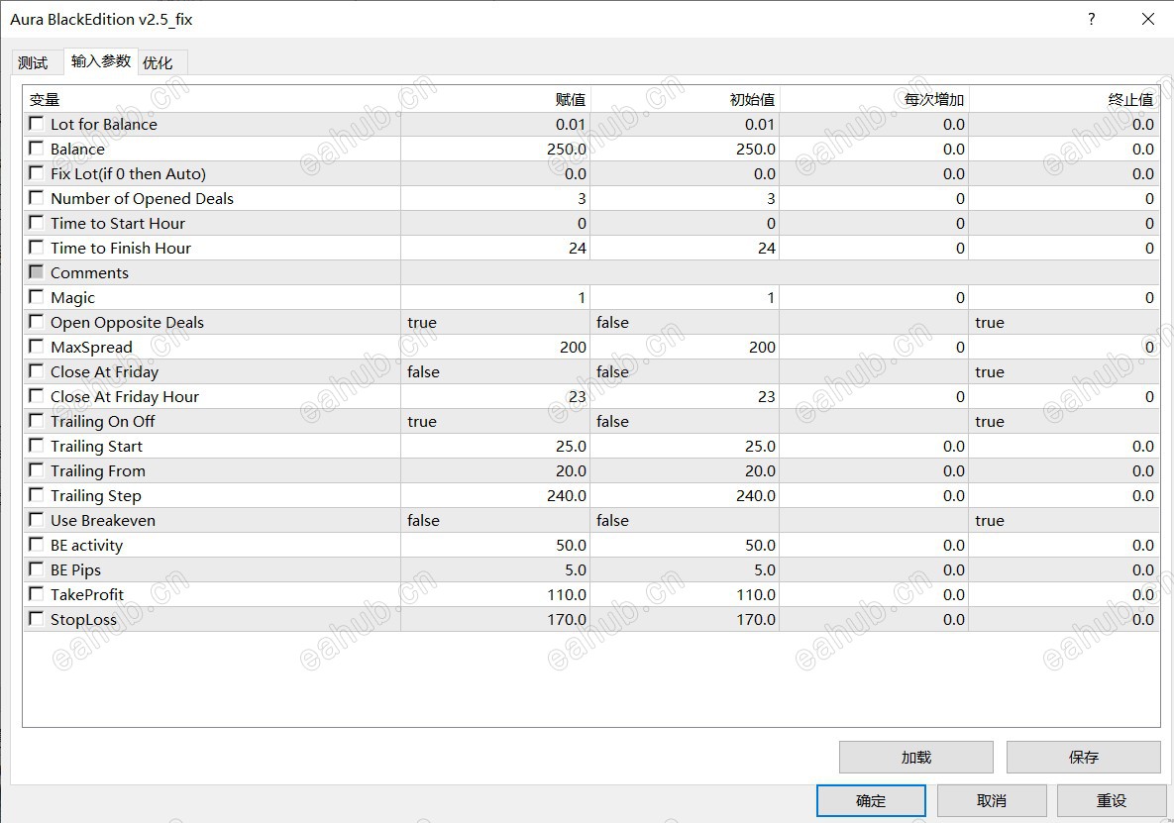
Task: Close the Aura BlackEdition dialog
Action: 1148,20
